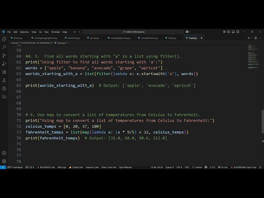Viewport: 264px width, 198px height.
Task: Open the File menu
Action: (x=9, y=32)
